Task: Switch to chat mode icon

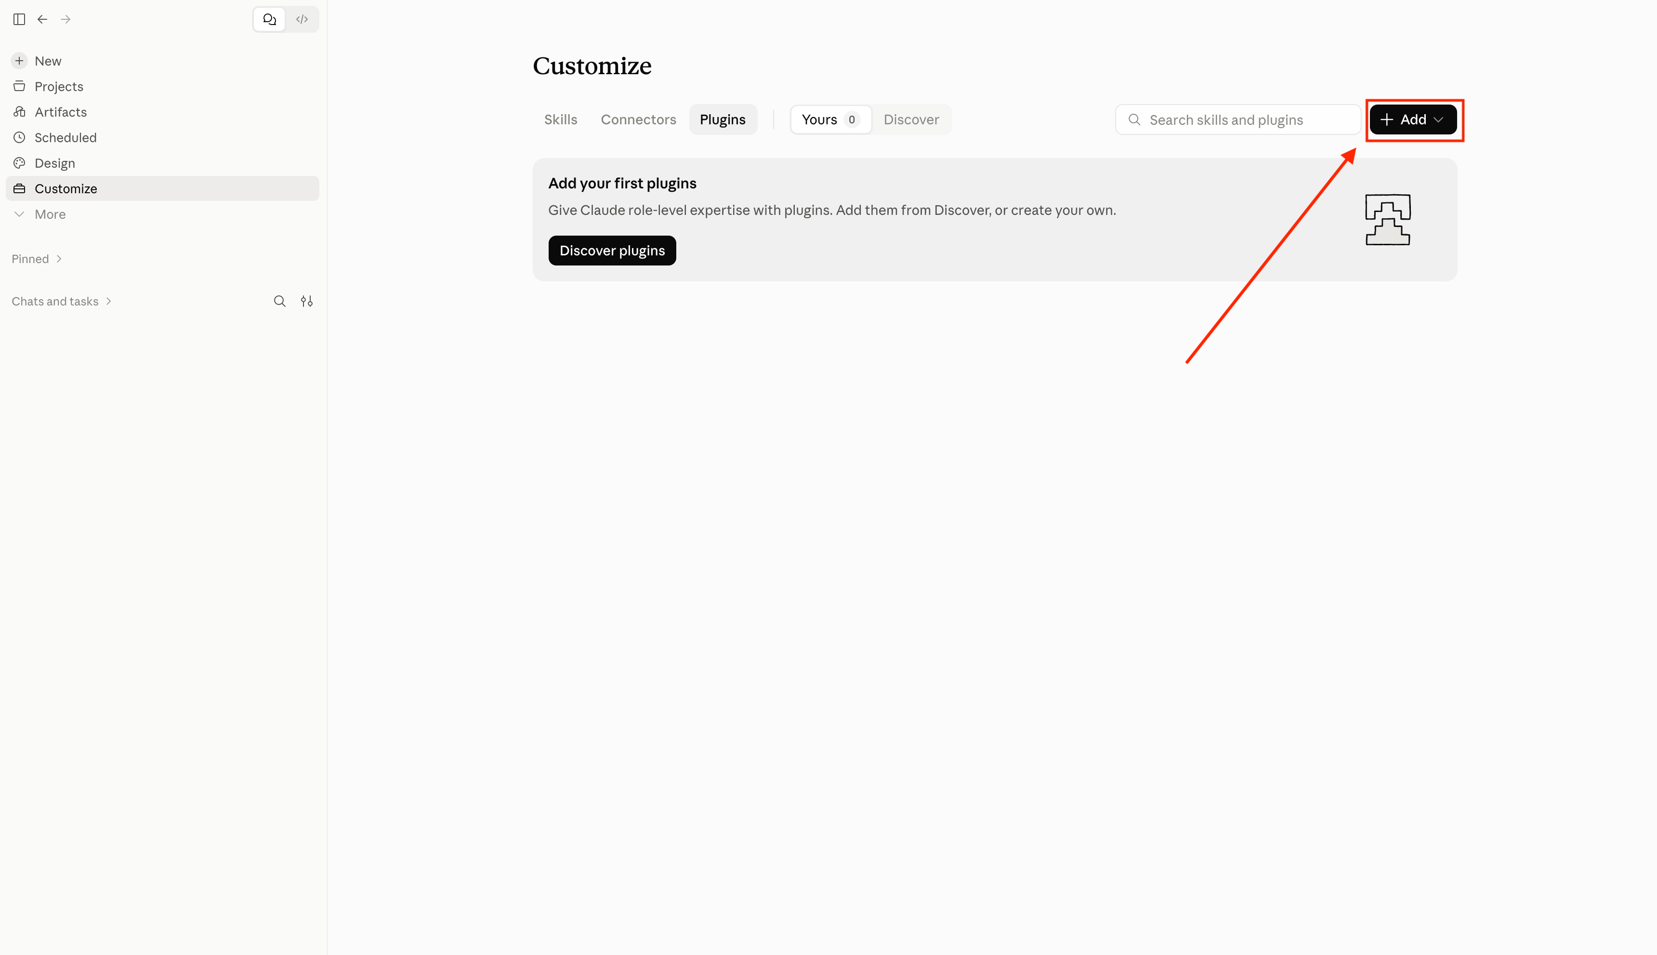Action: click(269, 19)
